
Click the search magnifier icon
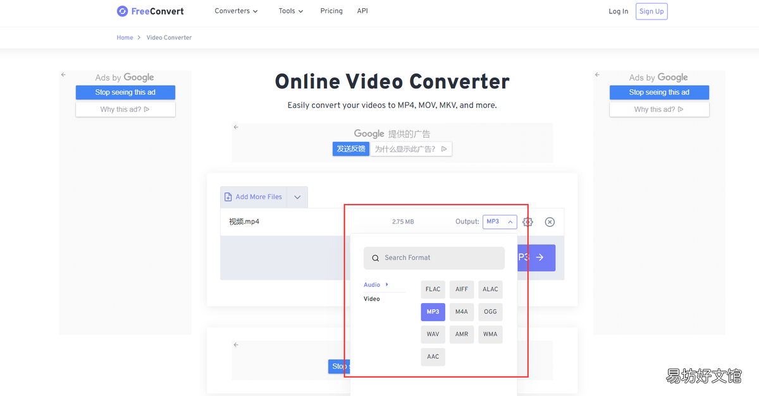pyautogui.click(x=376, y=258)
